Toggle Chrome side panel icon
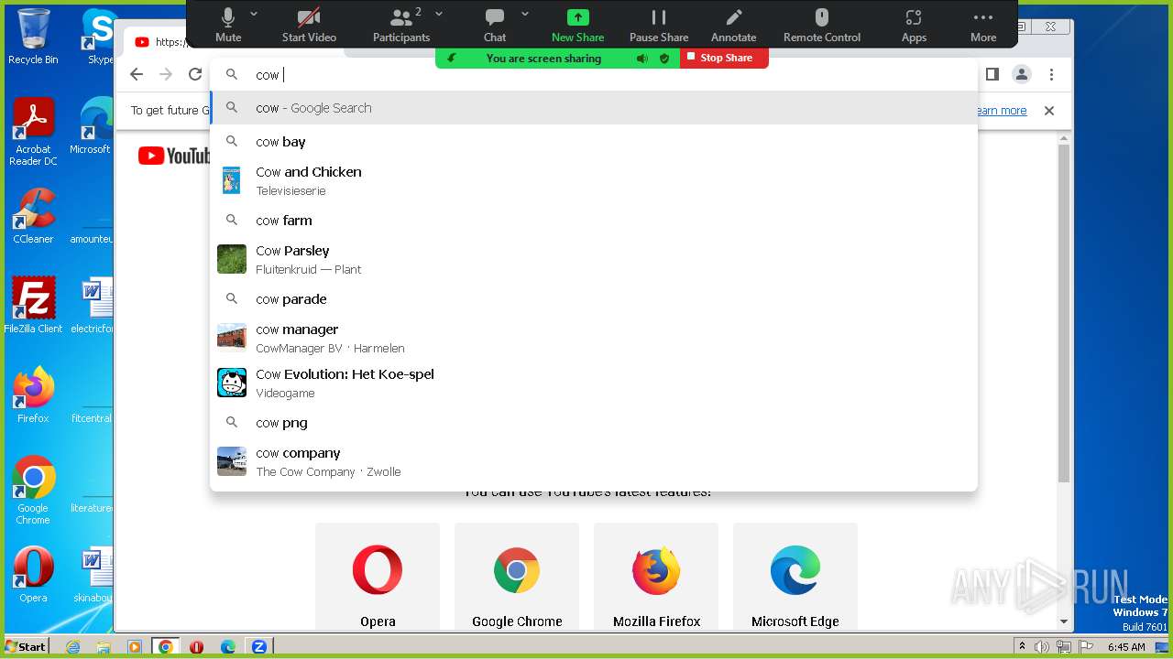The height and width of the screenshot is (659, 1173). pyautogui.click(x=992, y=75)
